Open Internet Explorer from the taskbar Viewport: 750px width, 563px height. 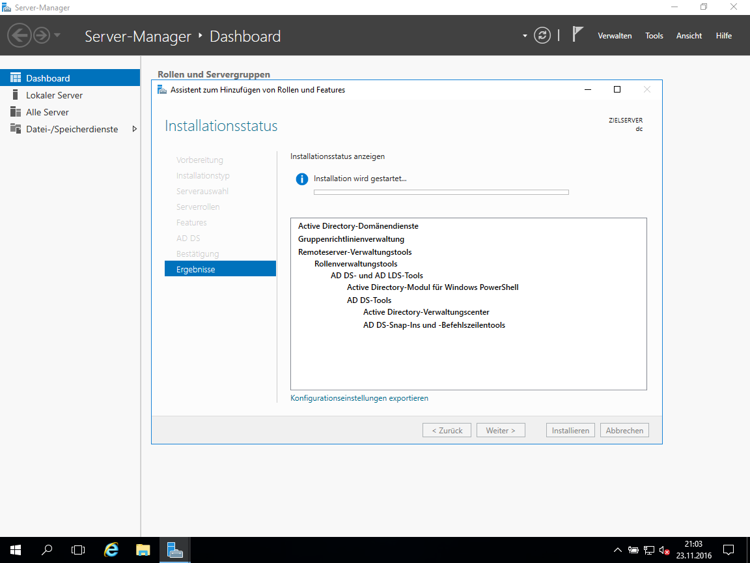pyautogui.click(x=111, y=549)
